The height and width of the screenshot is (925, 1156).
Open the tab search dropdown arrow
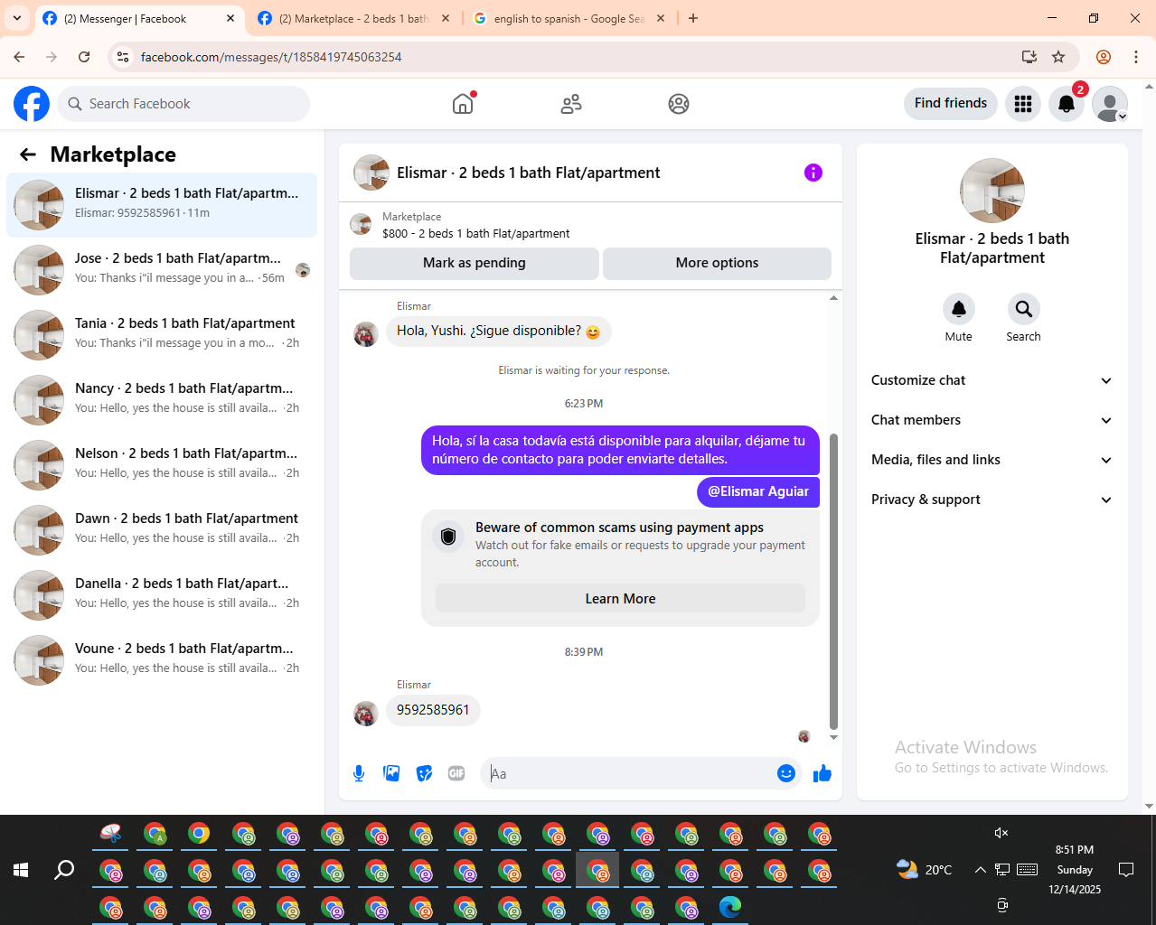pos(16,18)
